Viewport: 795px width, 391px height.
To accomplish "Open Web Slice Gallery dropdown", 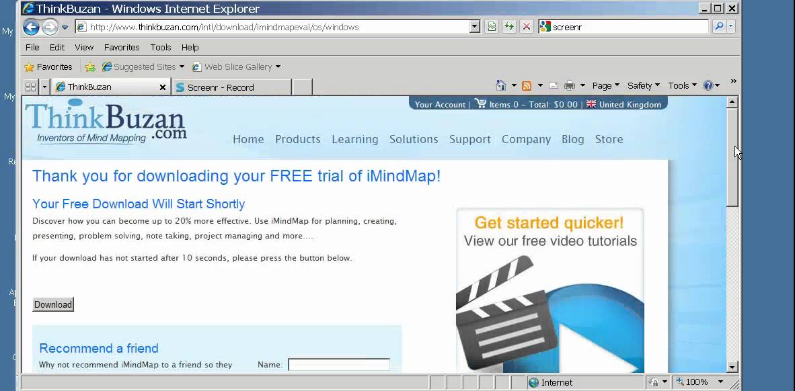I will 236,67.
